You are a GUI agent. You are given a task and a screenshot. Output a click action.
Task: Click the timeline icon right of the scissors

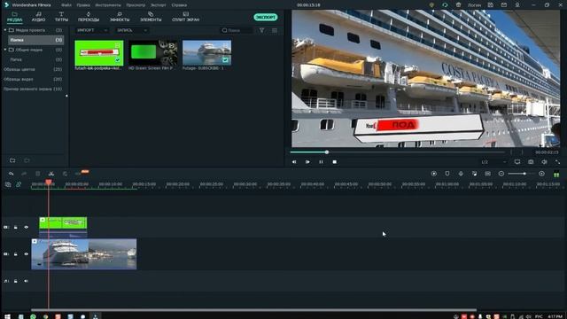[x=65, y=174]
